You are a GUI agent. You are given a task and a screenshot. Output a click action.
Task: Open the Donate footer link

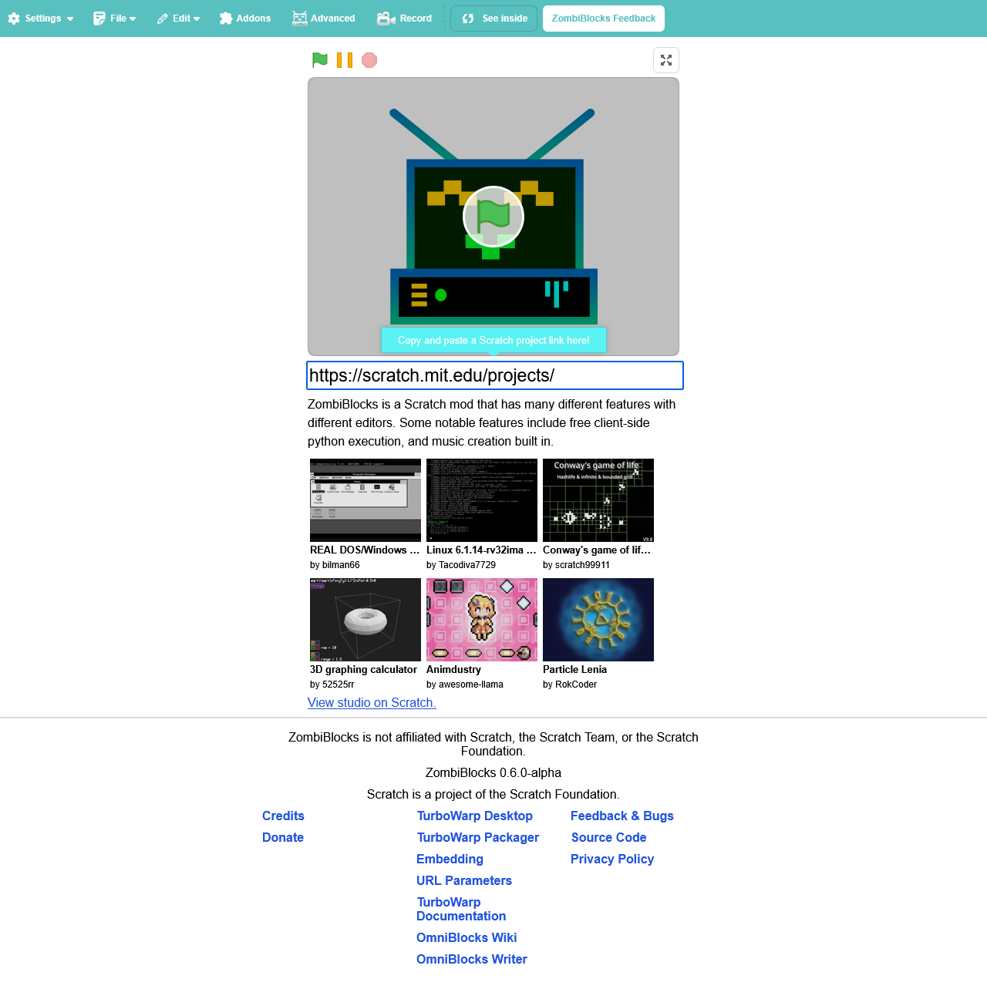283,838
